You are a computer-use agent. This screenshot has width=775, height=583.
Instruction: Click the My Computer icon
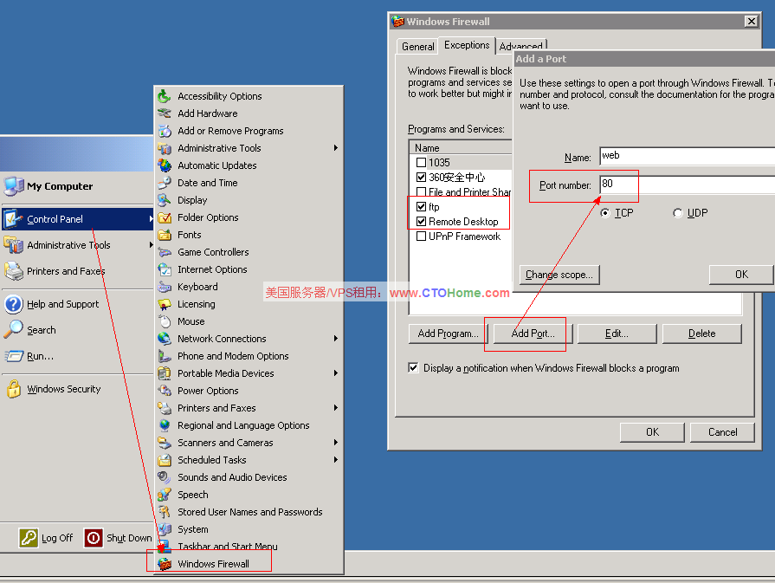(x=13, y=186)
